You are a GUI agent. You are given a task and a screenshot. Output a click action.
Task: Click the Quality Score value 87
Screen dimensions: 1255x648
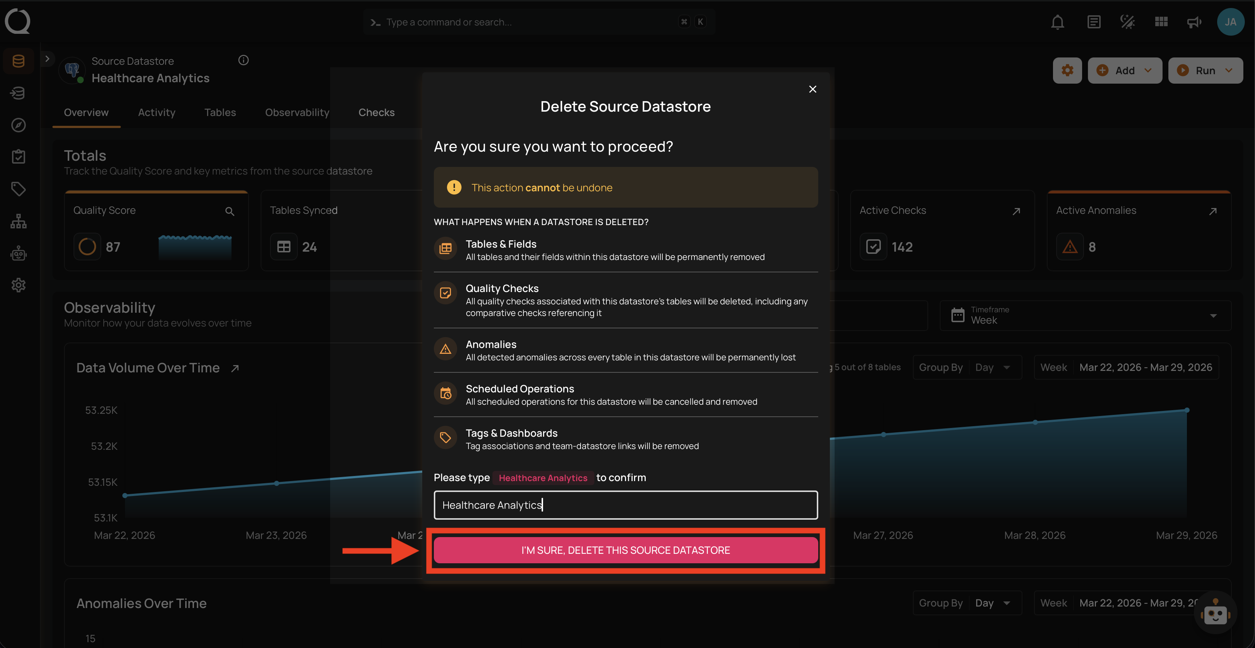tap(113, 247)
